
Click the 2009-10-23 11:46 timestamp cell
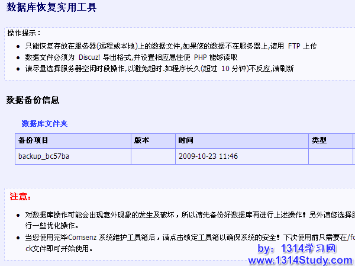tap(208, 156)
